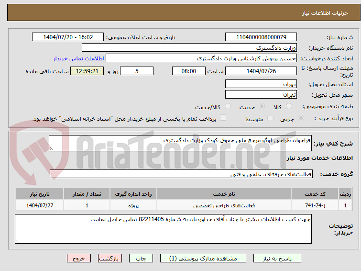361x271 pixels.
Task: Click the طبقه بندی موضوعی label
Action: click(x=328, y=106)
